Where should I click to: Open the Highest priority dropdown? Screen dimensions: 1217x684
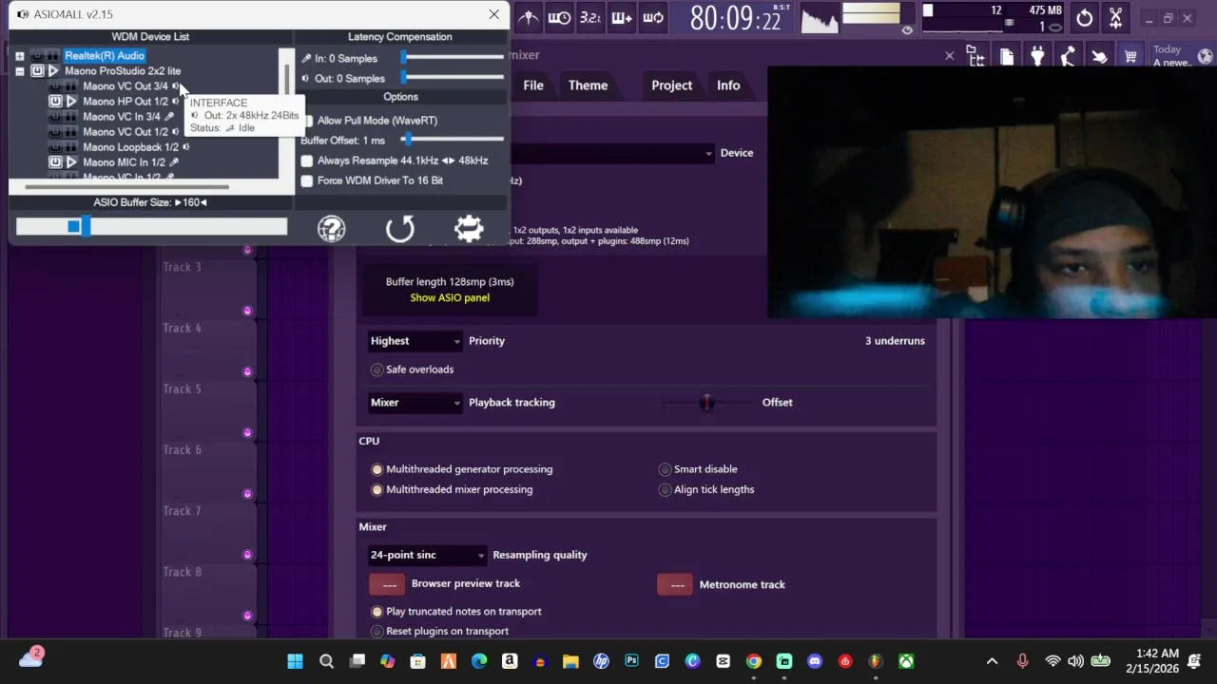(415, 341)
